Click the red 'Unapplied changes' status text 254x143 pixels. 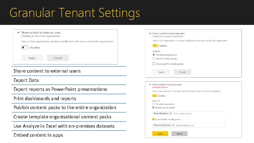click(x=160, y=87)
